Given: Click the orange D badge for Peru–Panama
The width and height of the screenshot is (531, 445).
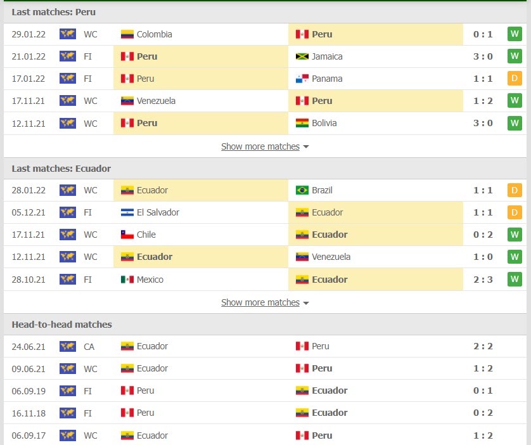Looking at the screenshot, I should (514, 79).
